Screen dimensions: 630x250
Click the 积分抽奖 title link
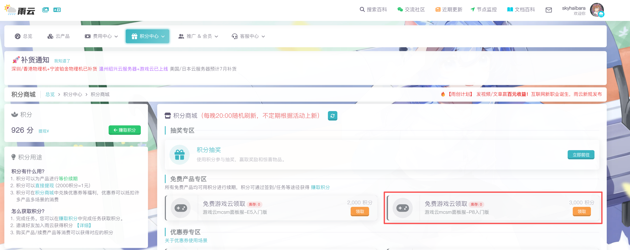coord(209,150)
